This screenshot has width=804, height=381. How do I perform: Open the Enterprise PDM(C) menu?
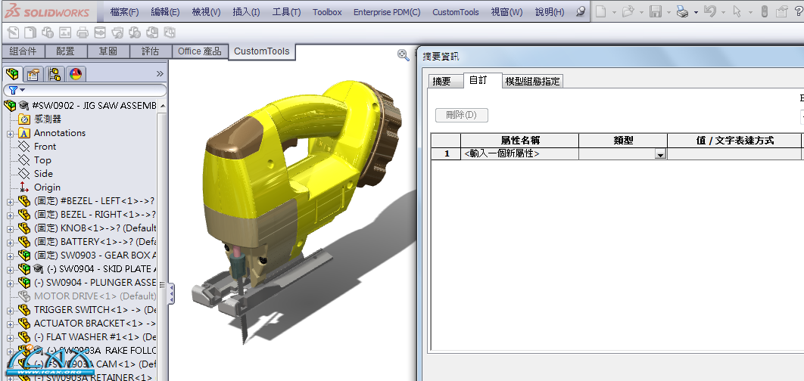point(387,12)
